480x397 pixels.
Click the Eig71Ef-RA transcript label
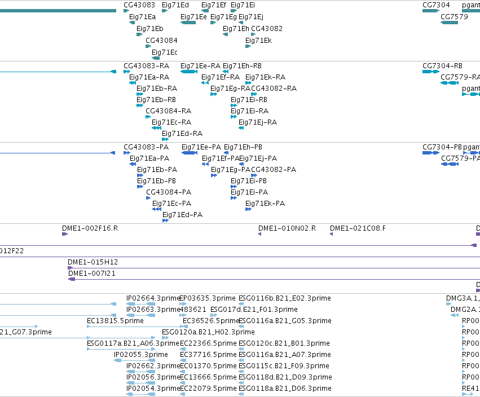(221, 77)
